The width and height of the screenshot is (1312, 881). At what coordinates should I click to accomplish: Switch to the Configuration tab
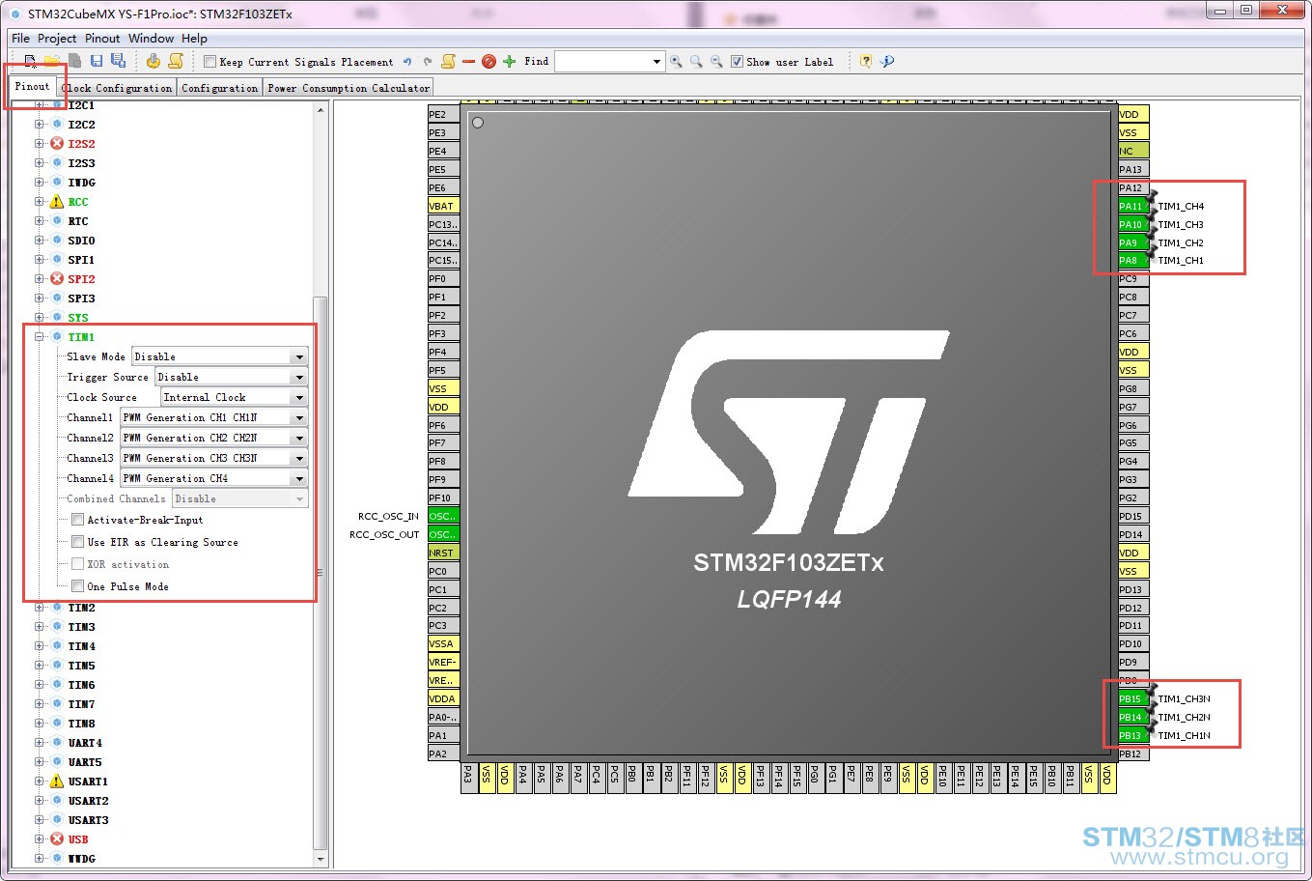point(220,88)
